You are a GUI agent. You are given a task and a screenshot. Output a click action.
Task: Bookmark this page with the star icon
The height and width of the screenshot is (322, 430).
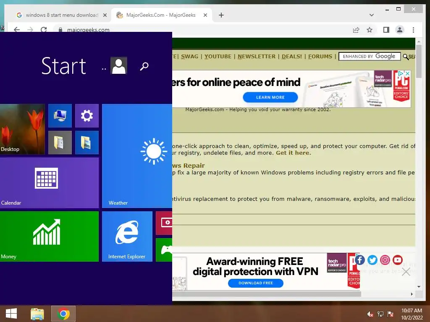click(x=370, y=30)
